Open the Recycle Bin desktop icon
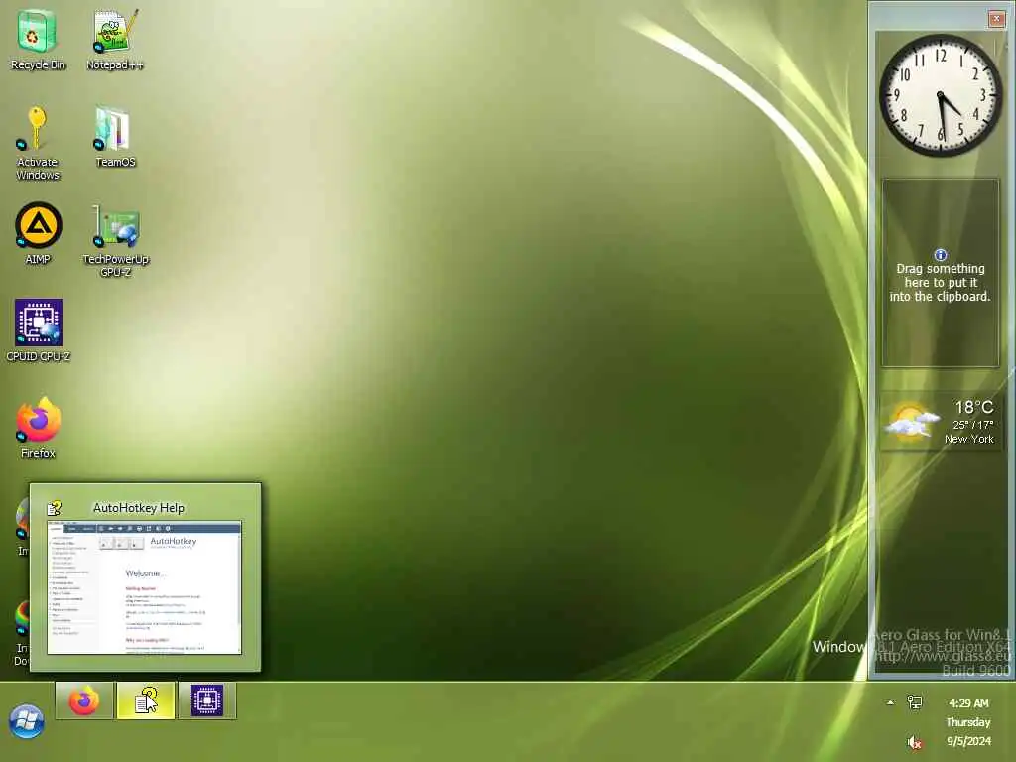 (x=37, y=40)
